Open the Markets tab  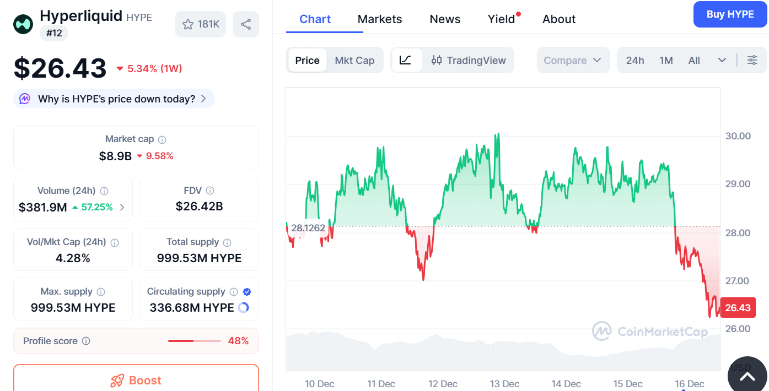[x=380, y=19]
